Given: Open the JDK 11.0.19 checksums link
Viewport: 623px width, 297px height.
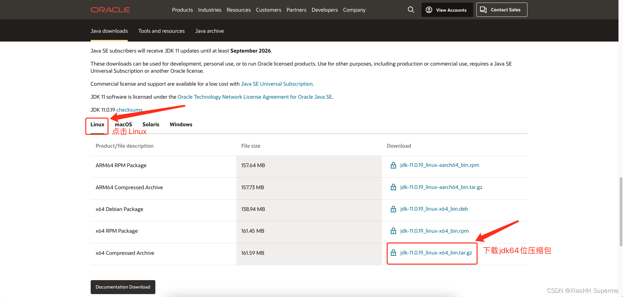Looking at the screenshot, I should coord(129,110).
